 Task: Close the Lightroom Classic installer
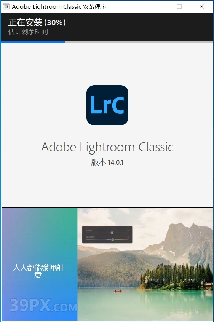click(202, 6)
